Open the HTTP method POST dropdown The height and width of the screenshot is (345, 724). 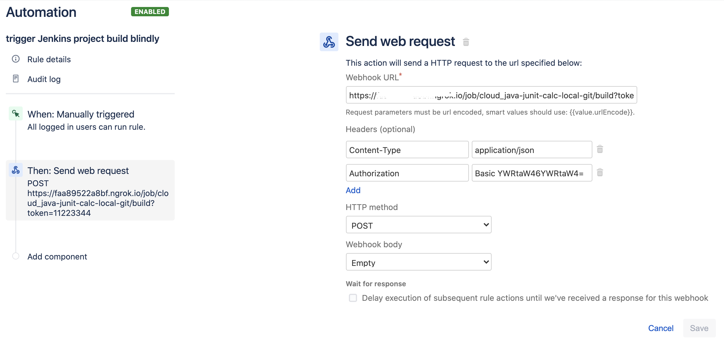point(418,225)
